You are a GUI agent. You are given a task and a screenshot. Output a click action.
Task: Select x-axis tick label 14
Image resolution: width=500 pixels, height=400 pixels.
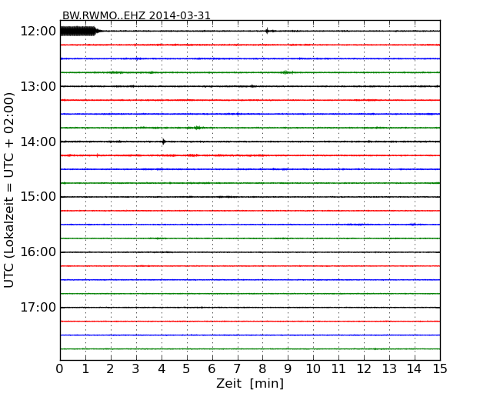pyautogui.click(x=414, y=369)
